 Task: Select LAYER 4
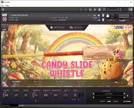[x=82, y=82]
